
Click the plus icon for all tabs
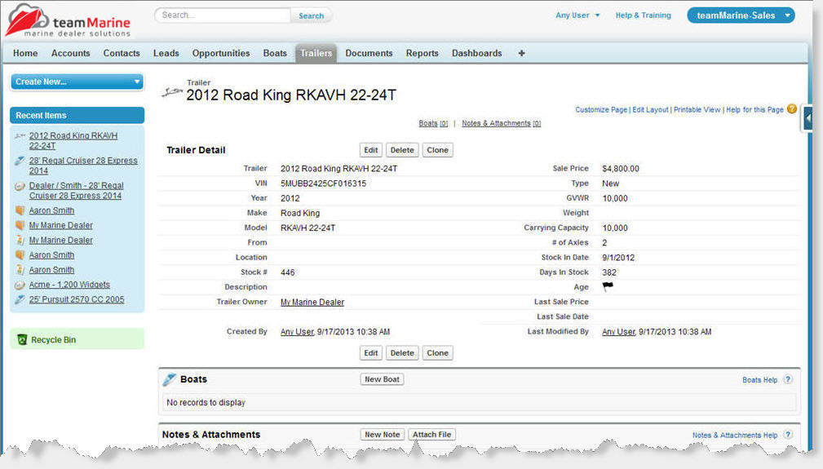[522, 53]
